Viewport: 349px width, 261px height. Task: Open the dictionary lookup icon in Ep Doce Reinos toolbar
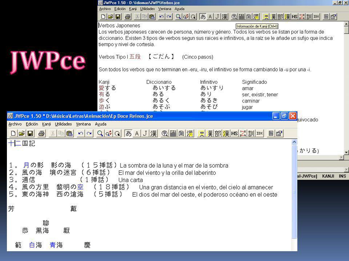[x=164, y=133]
